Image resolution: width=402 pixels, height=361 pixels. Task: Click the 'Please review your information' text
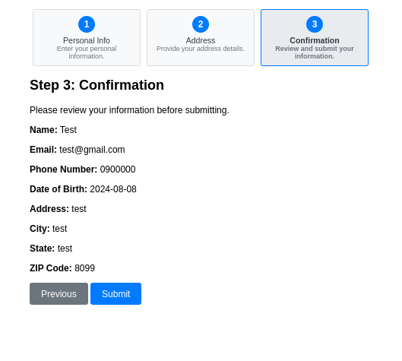click(x=129, y=110)
